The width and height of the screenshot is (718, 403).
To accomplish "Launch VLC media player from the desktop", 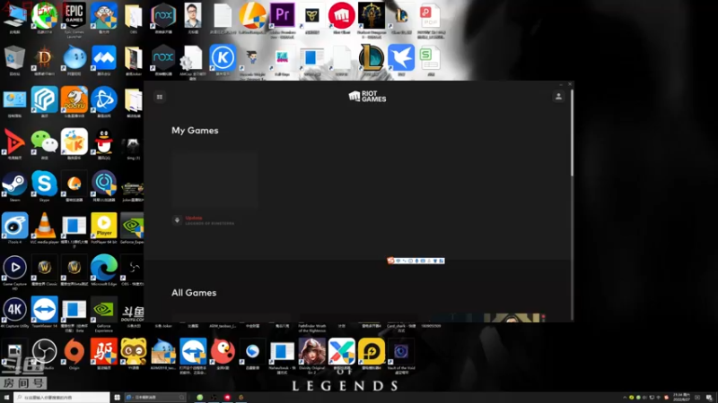I will (x=44, y=227).
